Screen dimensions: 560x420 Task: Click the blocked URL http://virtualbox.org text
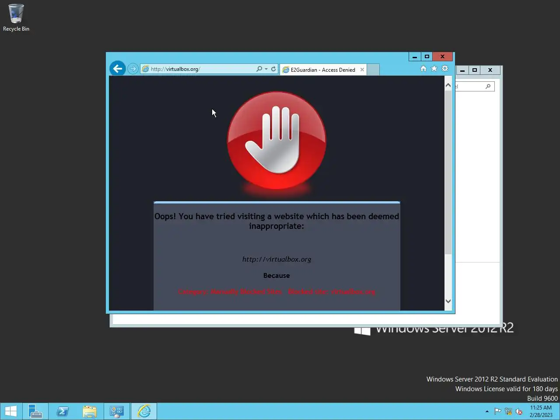(x=276, y=259)
